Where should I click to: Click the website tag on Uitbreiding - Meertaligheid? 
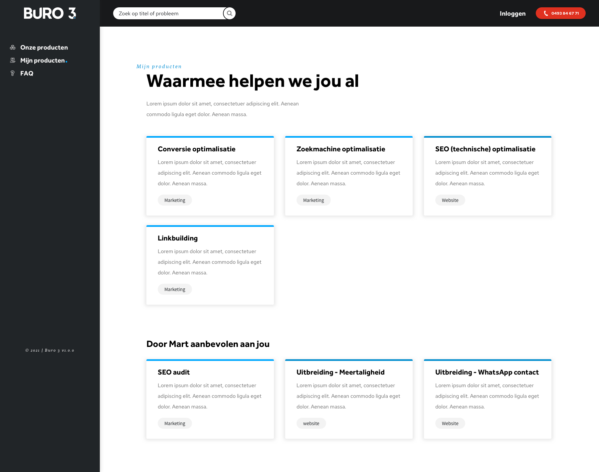tap(311, 423)
